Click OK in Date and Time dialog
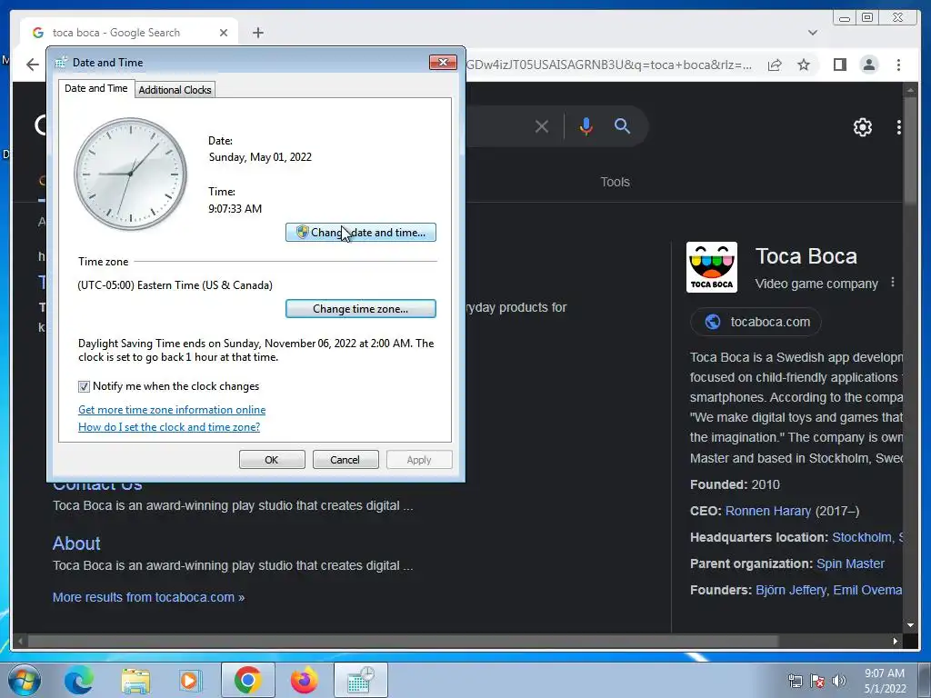This screenshot has width=931, height=698. pyautogui.click(x=272, y=459)
